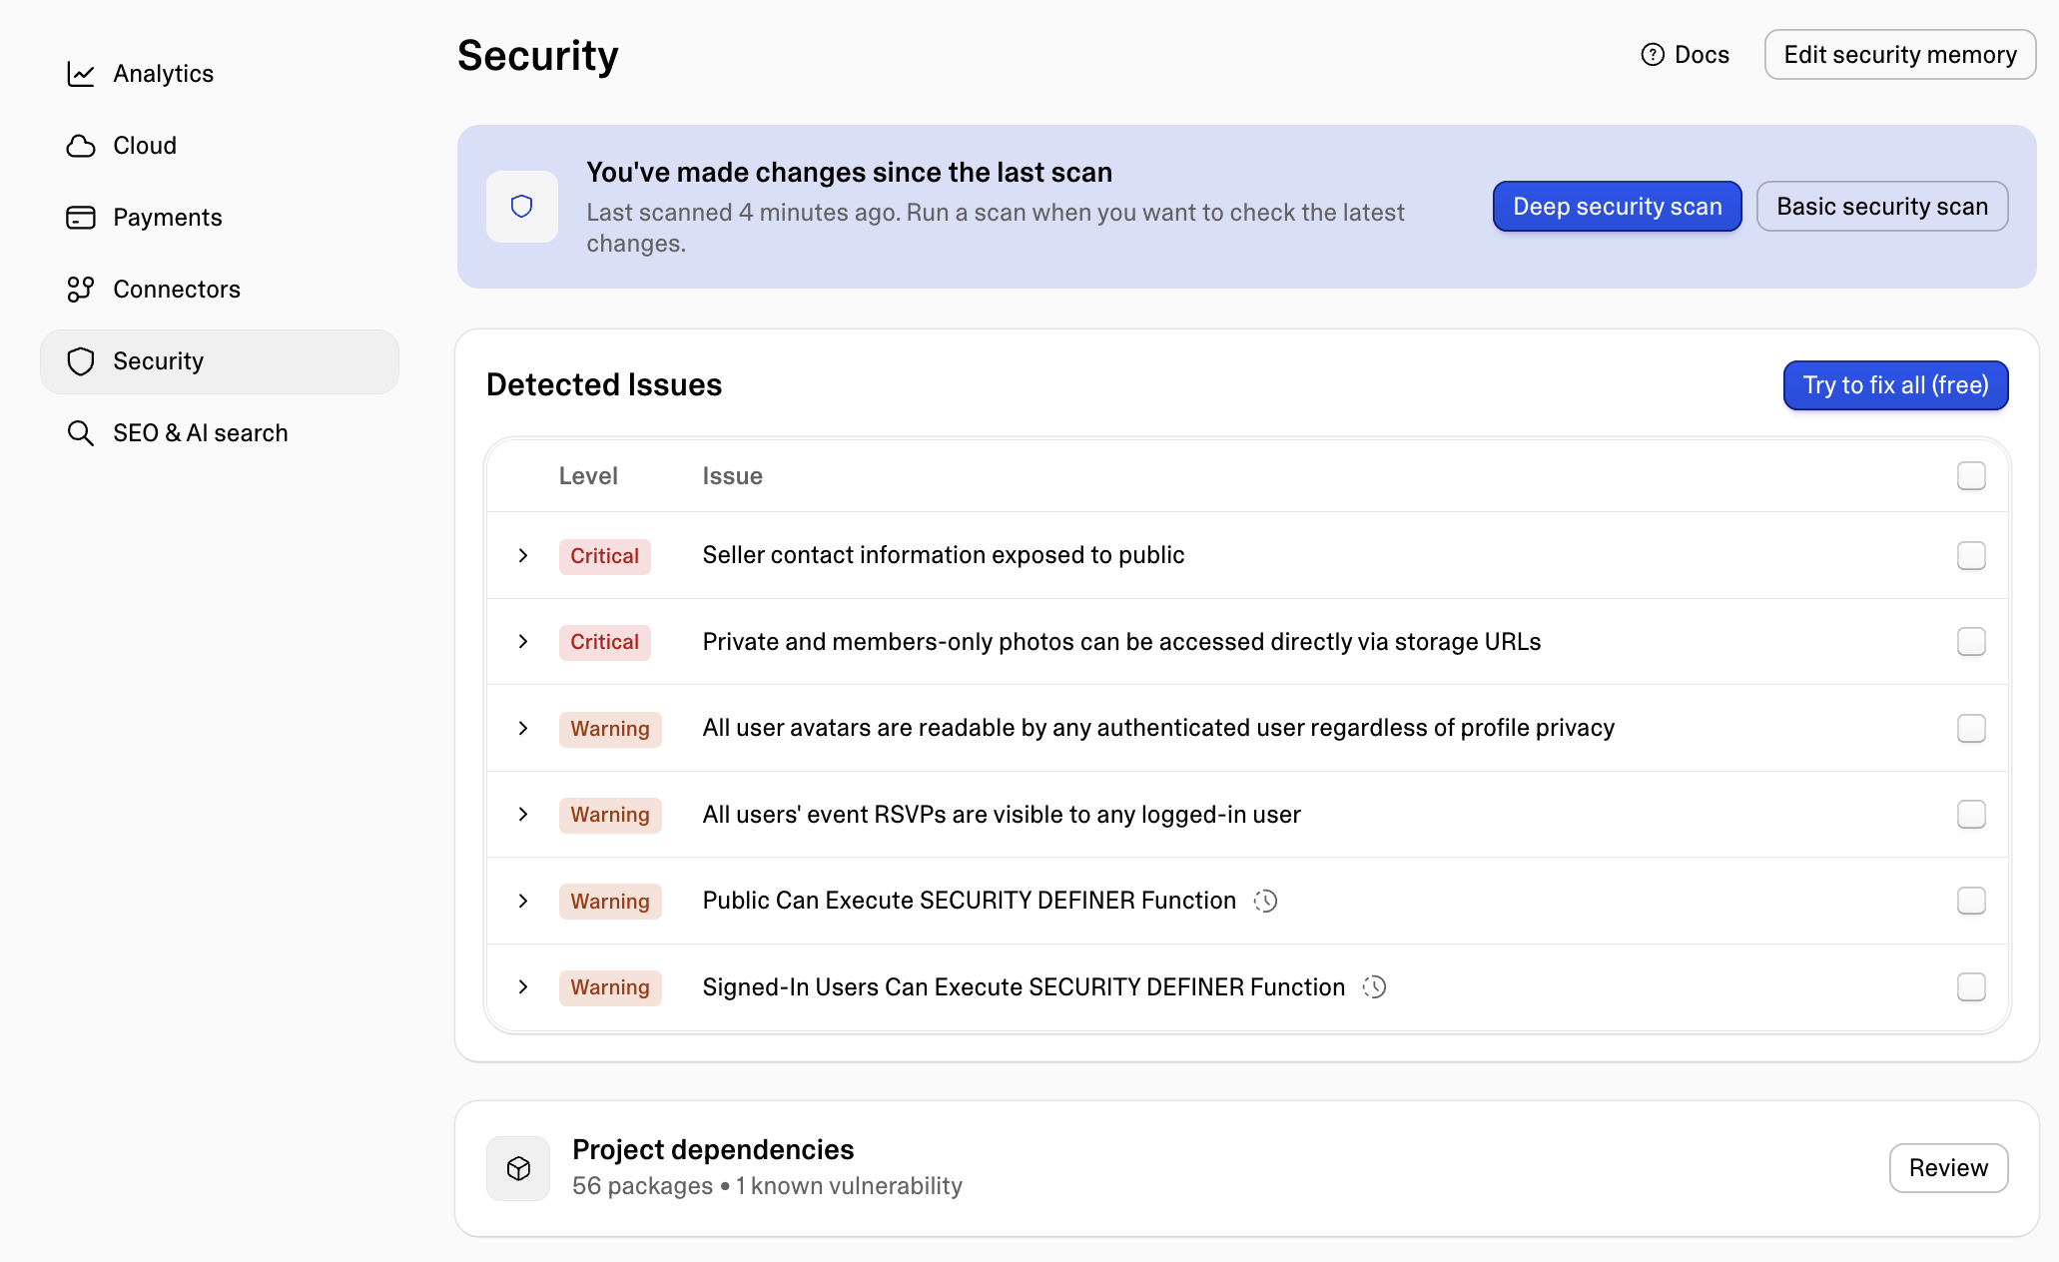Click 'Seller contact information exposed to public' text
Image resolution: width=2059 pixels, height=1262 pixels.
[x=944, y=555]
